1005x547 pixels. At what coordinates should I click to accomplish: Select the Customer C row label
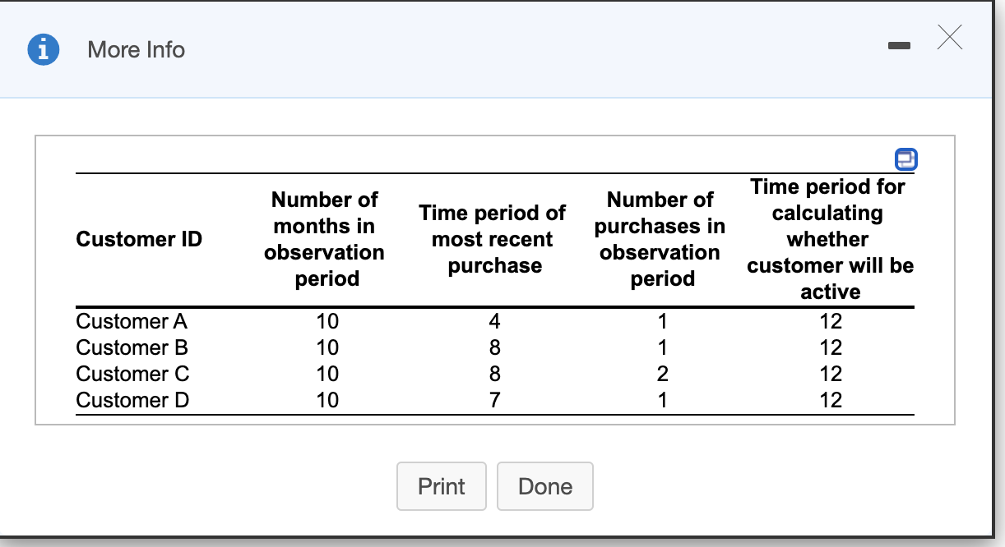[x=132, y=374]
